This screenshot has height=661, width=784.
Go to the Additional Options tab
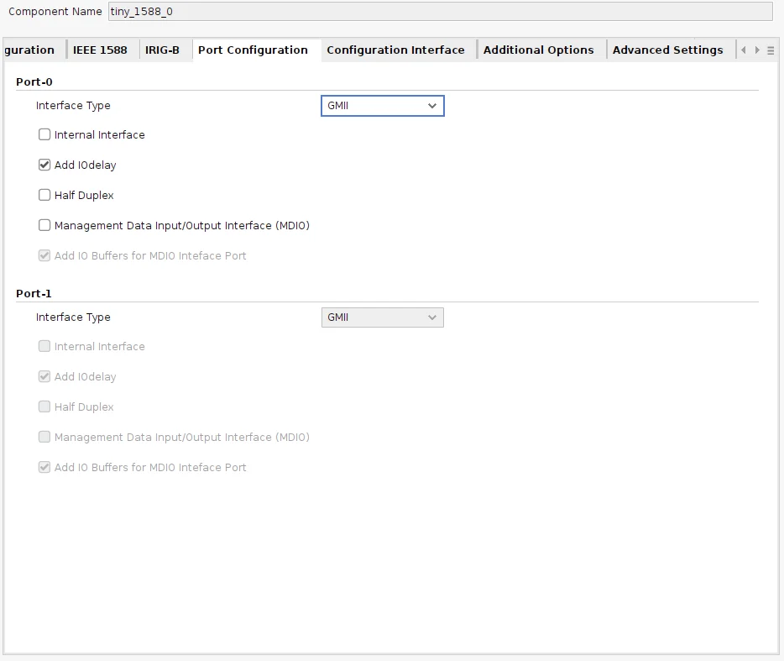coord(538,50)
